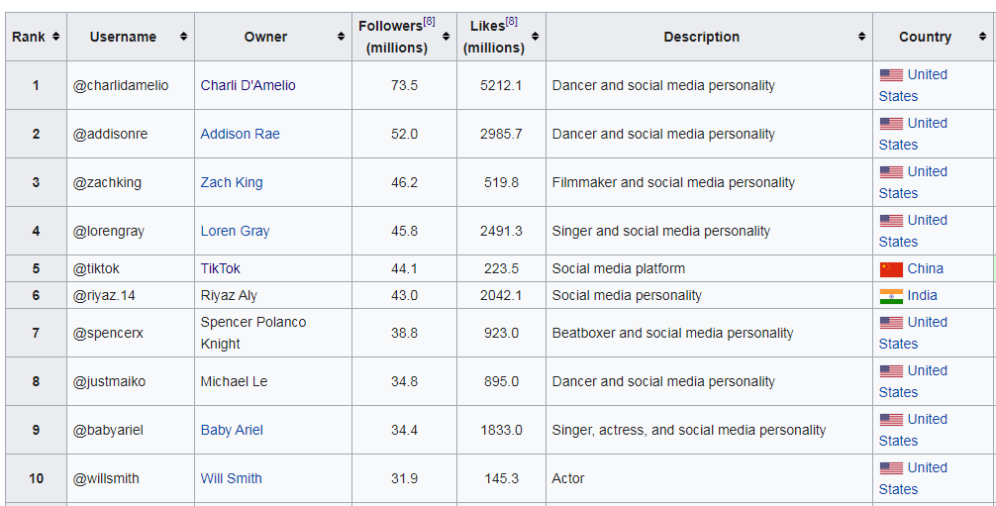
Task: Sort by Description column sort arrows
Action: coord(862,37)
